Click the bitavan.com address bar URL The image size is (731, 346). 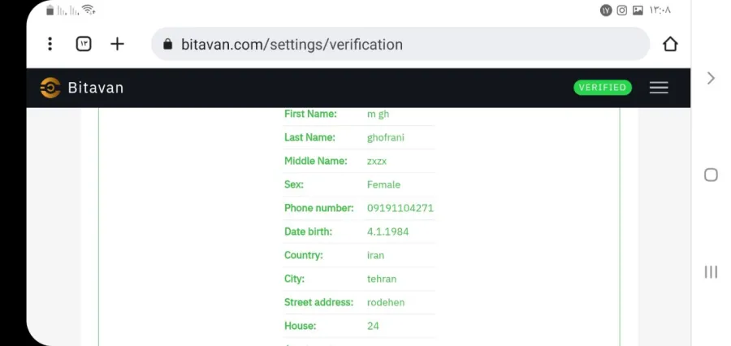pyautogui.click(x=292, y=45)
